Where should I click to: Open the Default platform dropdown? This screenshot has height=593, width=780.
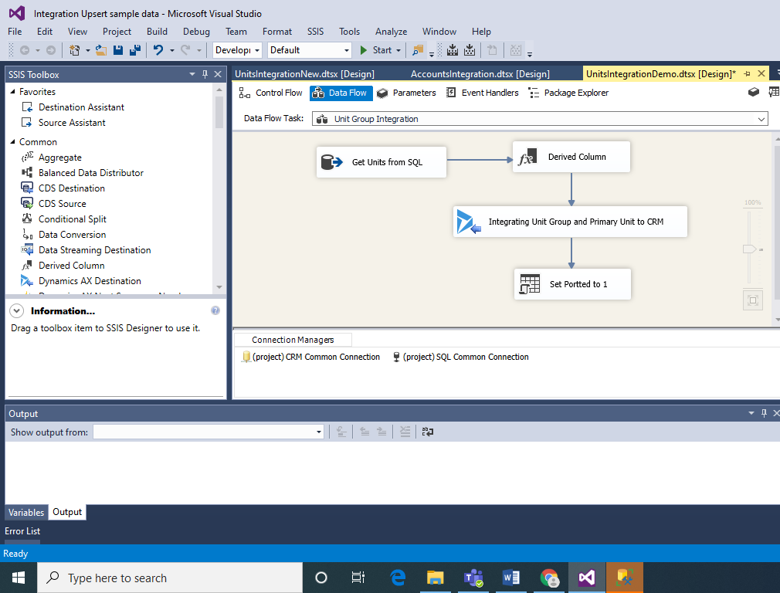[x=346, y=50]
